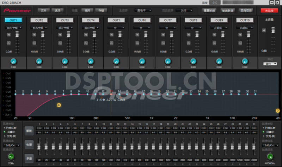The image size is (282, 167).
Task: Click the OUT1 volume fader
Action: point(17,34)
